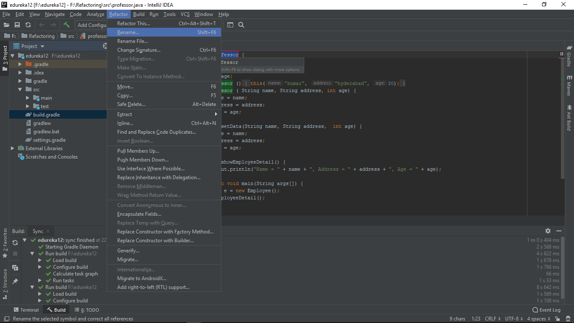Choose Change Signature... menu entry
The width and height of the screenshot is (574, 323).
164,50
